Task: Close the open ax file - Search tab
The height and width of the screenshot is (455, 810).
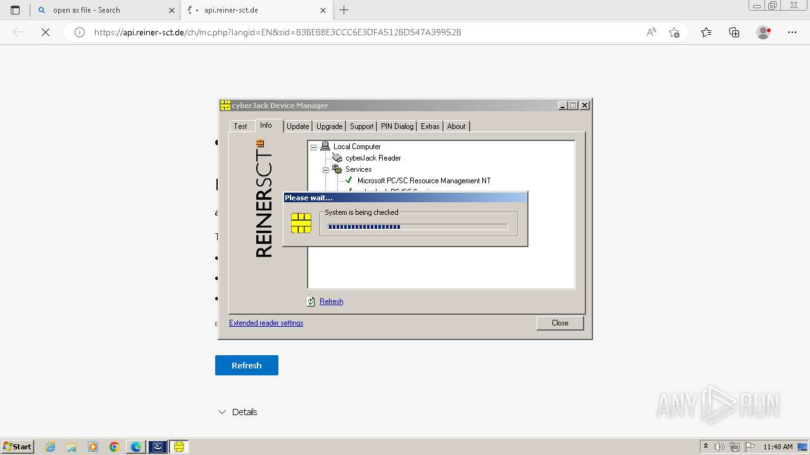Action: click(171, 10)
